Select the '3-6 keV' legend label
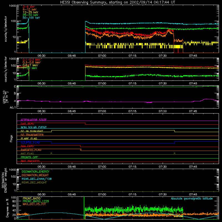The width and height of the screenshot is (222, 222). click(x=29, y=7)
